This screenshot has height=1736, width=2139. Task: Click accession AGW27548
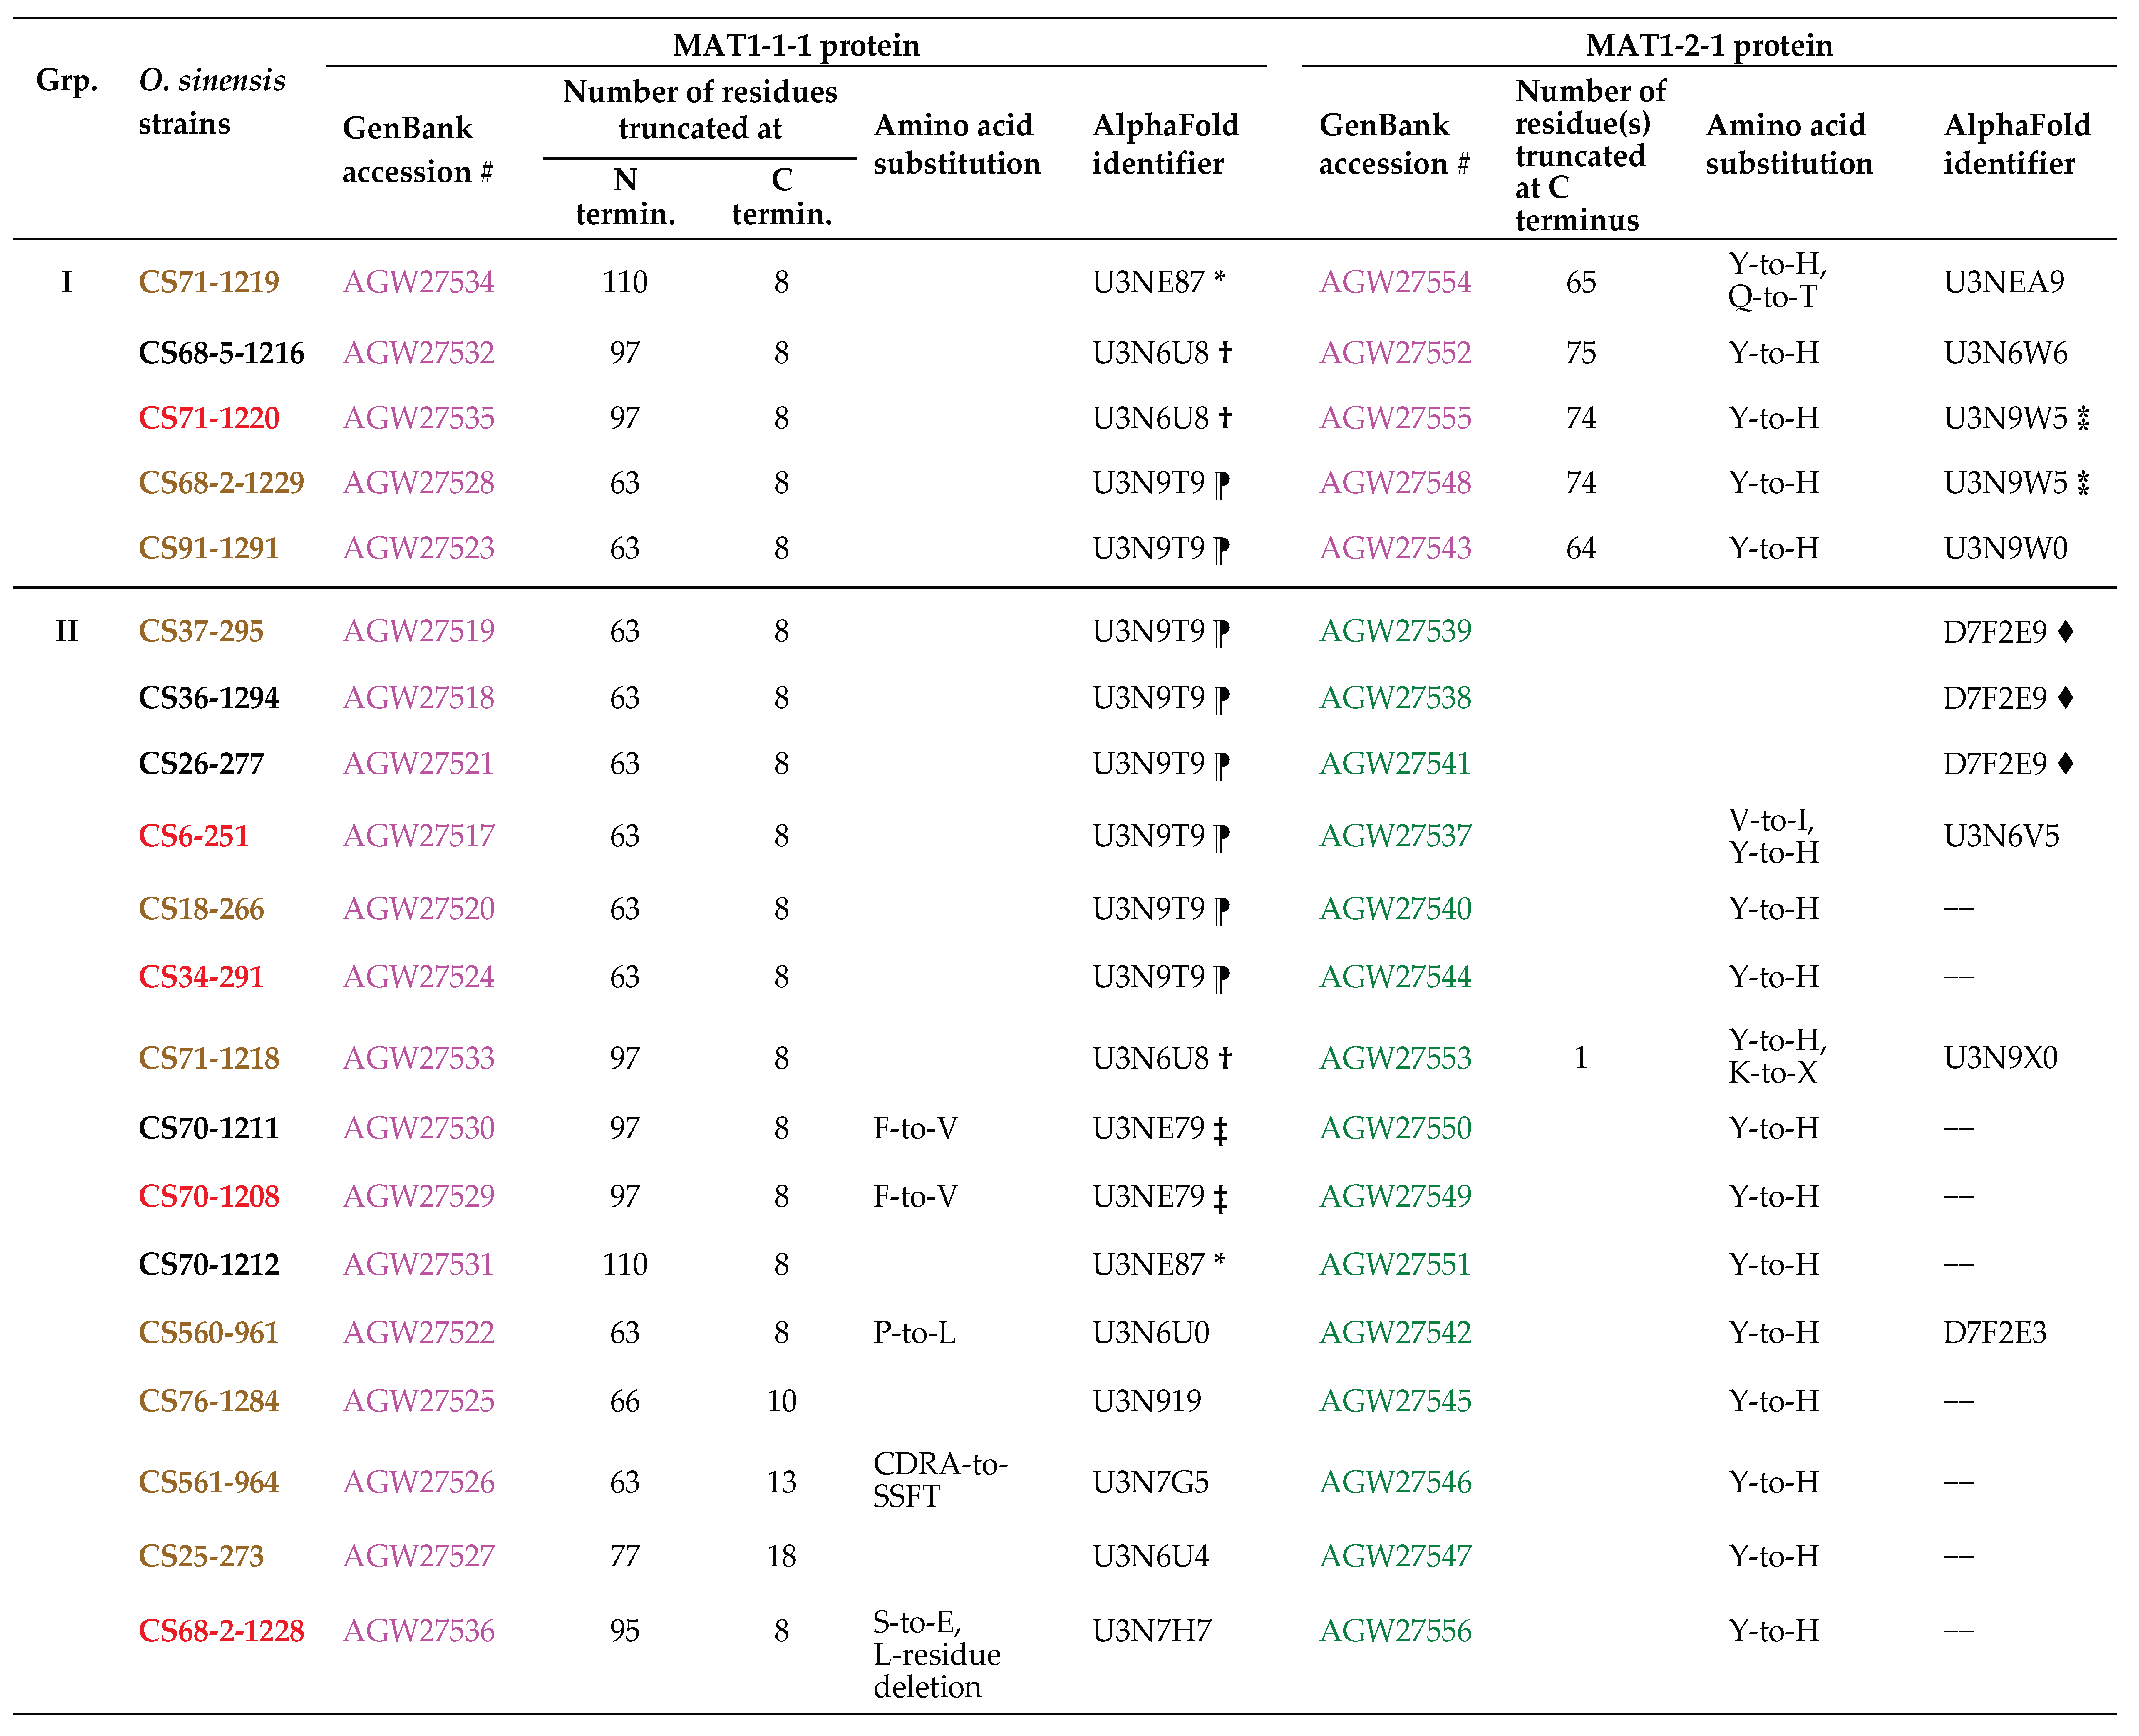(x=1395, y=483)
